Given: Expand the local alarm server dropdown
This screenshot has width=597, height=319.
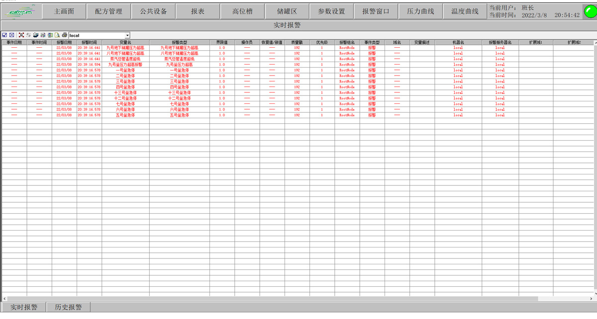Looking at the screenshot, I should (x=127, y=35).
